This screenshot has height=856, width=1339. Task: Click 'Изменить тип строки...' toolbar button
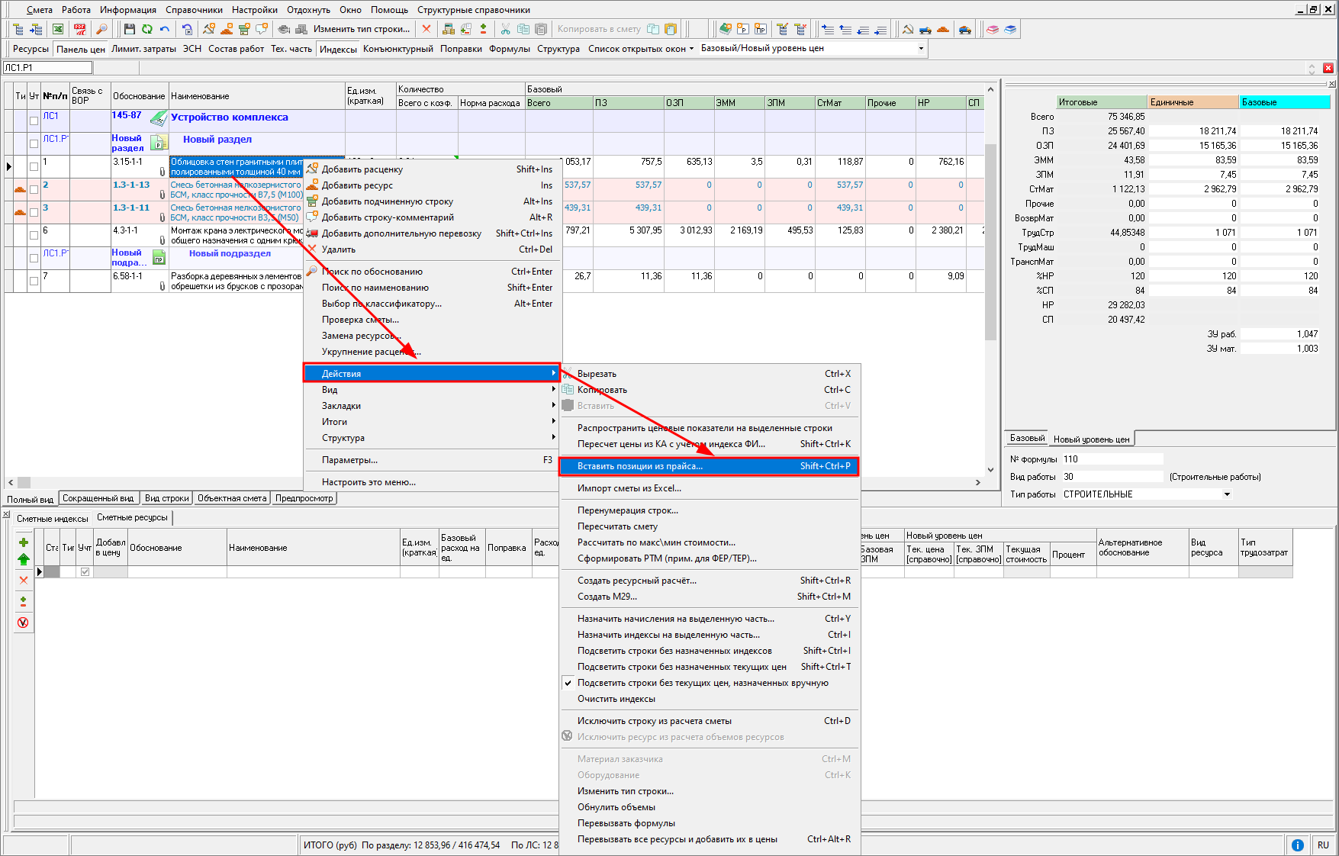pyautogui.click(x=361, y=29)
